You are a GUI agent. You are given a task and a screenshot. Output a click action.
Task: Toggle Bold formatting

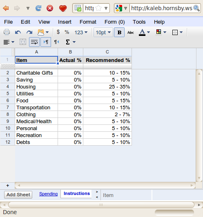click(x=119, y=32)
